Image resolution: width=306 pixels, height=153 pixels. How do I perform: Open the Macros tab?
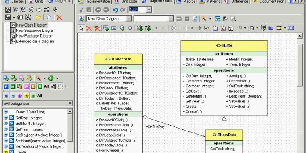point(186,2)
